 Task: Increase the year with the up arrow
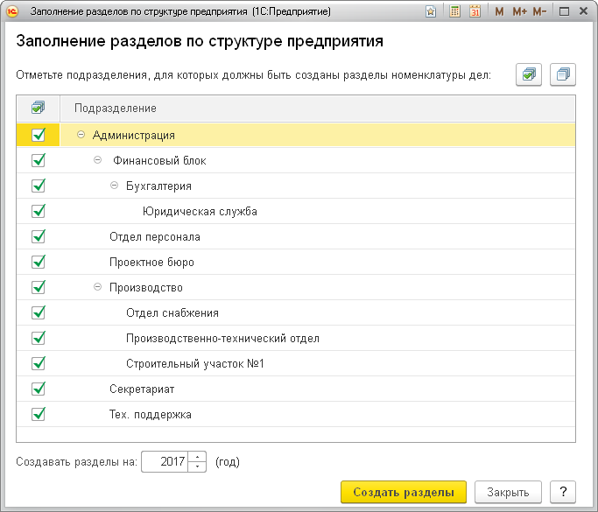197,457
